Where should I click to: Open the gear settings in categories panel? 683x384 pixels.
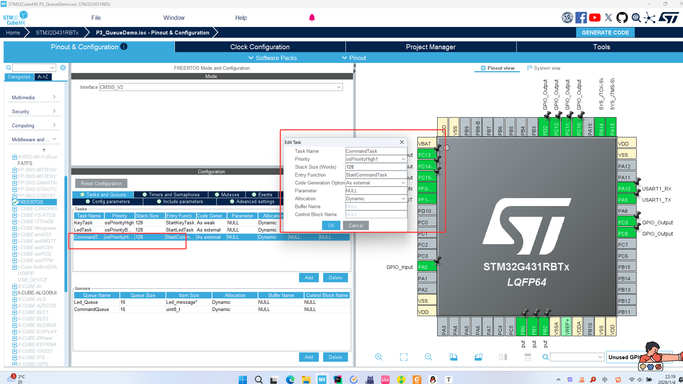(x=63, y=68)
